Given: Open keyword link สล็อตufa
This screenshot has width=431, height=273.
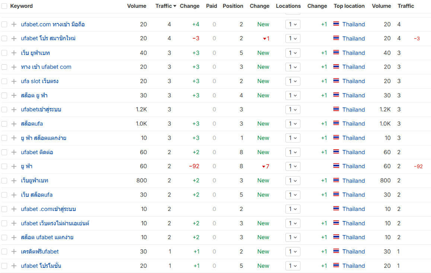Looking at the screenshot, I should pyautogui.click(x=32, y=124).
